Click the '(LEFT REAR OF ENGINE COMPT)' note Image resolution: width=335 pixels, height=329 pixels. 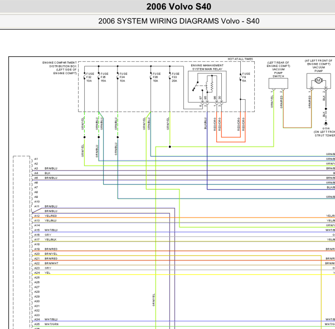(278, 64)
